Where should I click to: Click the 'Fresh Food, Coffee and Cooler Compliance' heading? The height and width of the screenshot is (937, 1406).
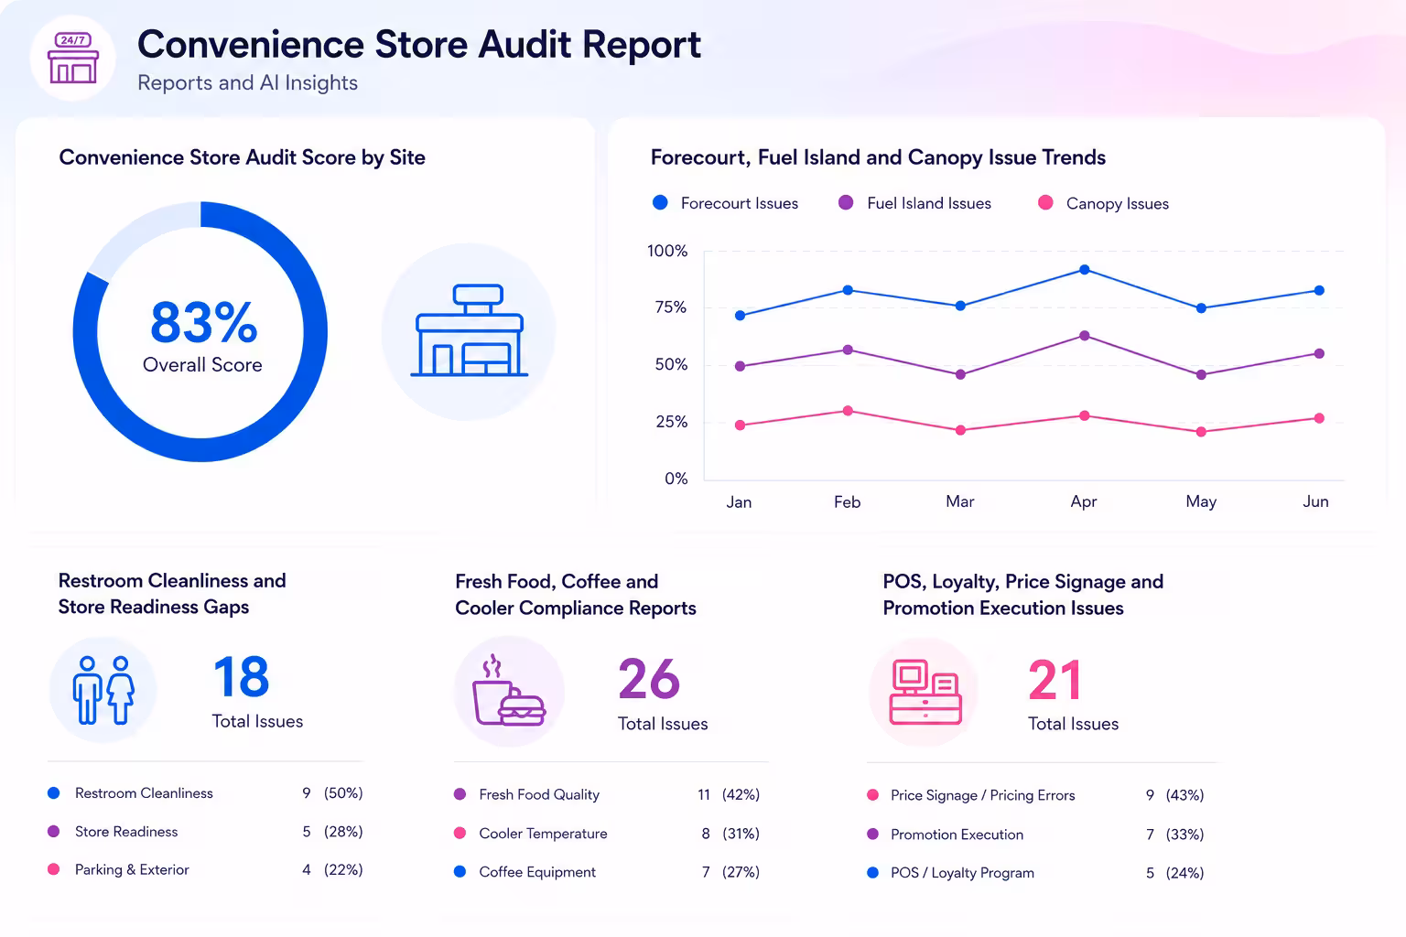click(575, 595)
